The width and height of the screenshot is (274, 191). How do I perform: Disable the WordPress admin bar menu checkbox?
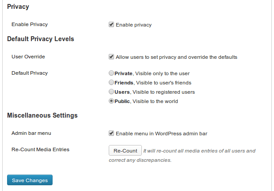(x=111, y=133)
